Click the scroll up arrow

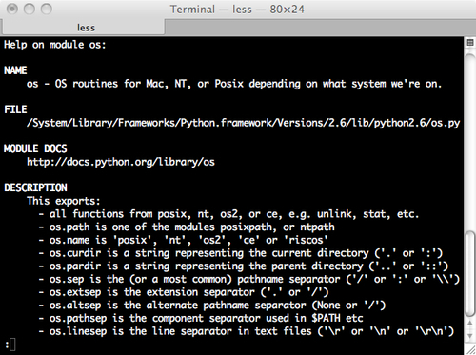[470, 324]
